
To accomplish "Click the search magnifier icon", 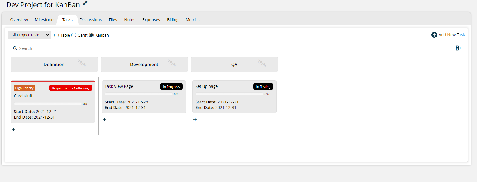I will coord(15,48).
